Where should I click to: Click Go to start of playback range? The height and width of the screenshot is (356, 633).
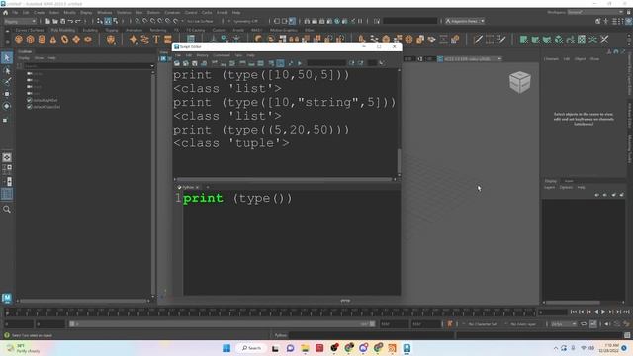click(x=574, y=312)
